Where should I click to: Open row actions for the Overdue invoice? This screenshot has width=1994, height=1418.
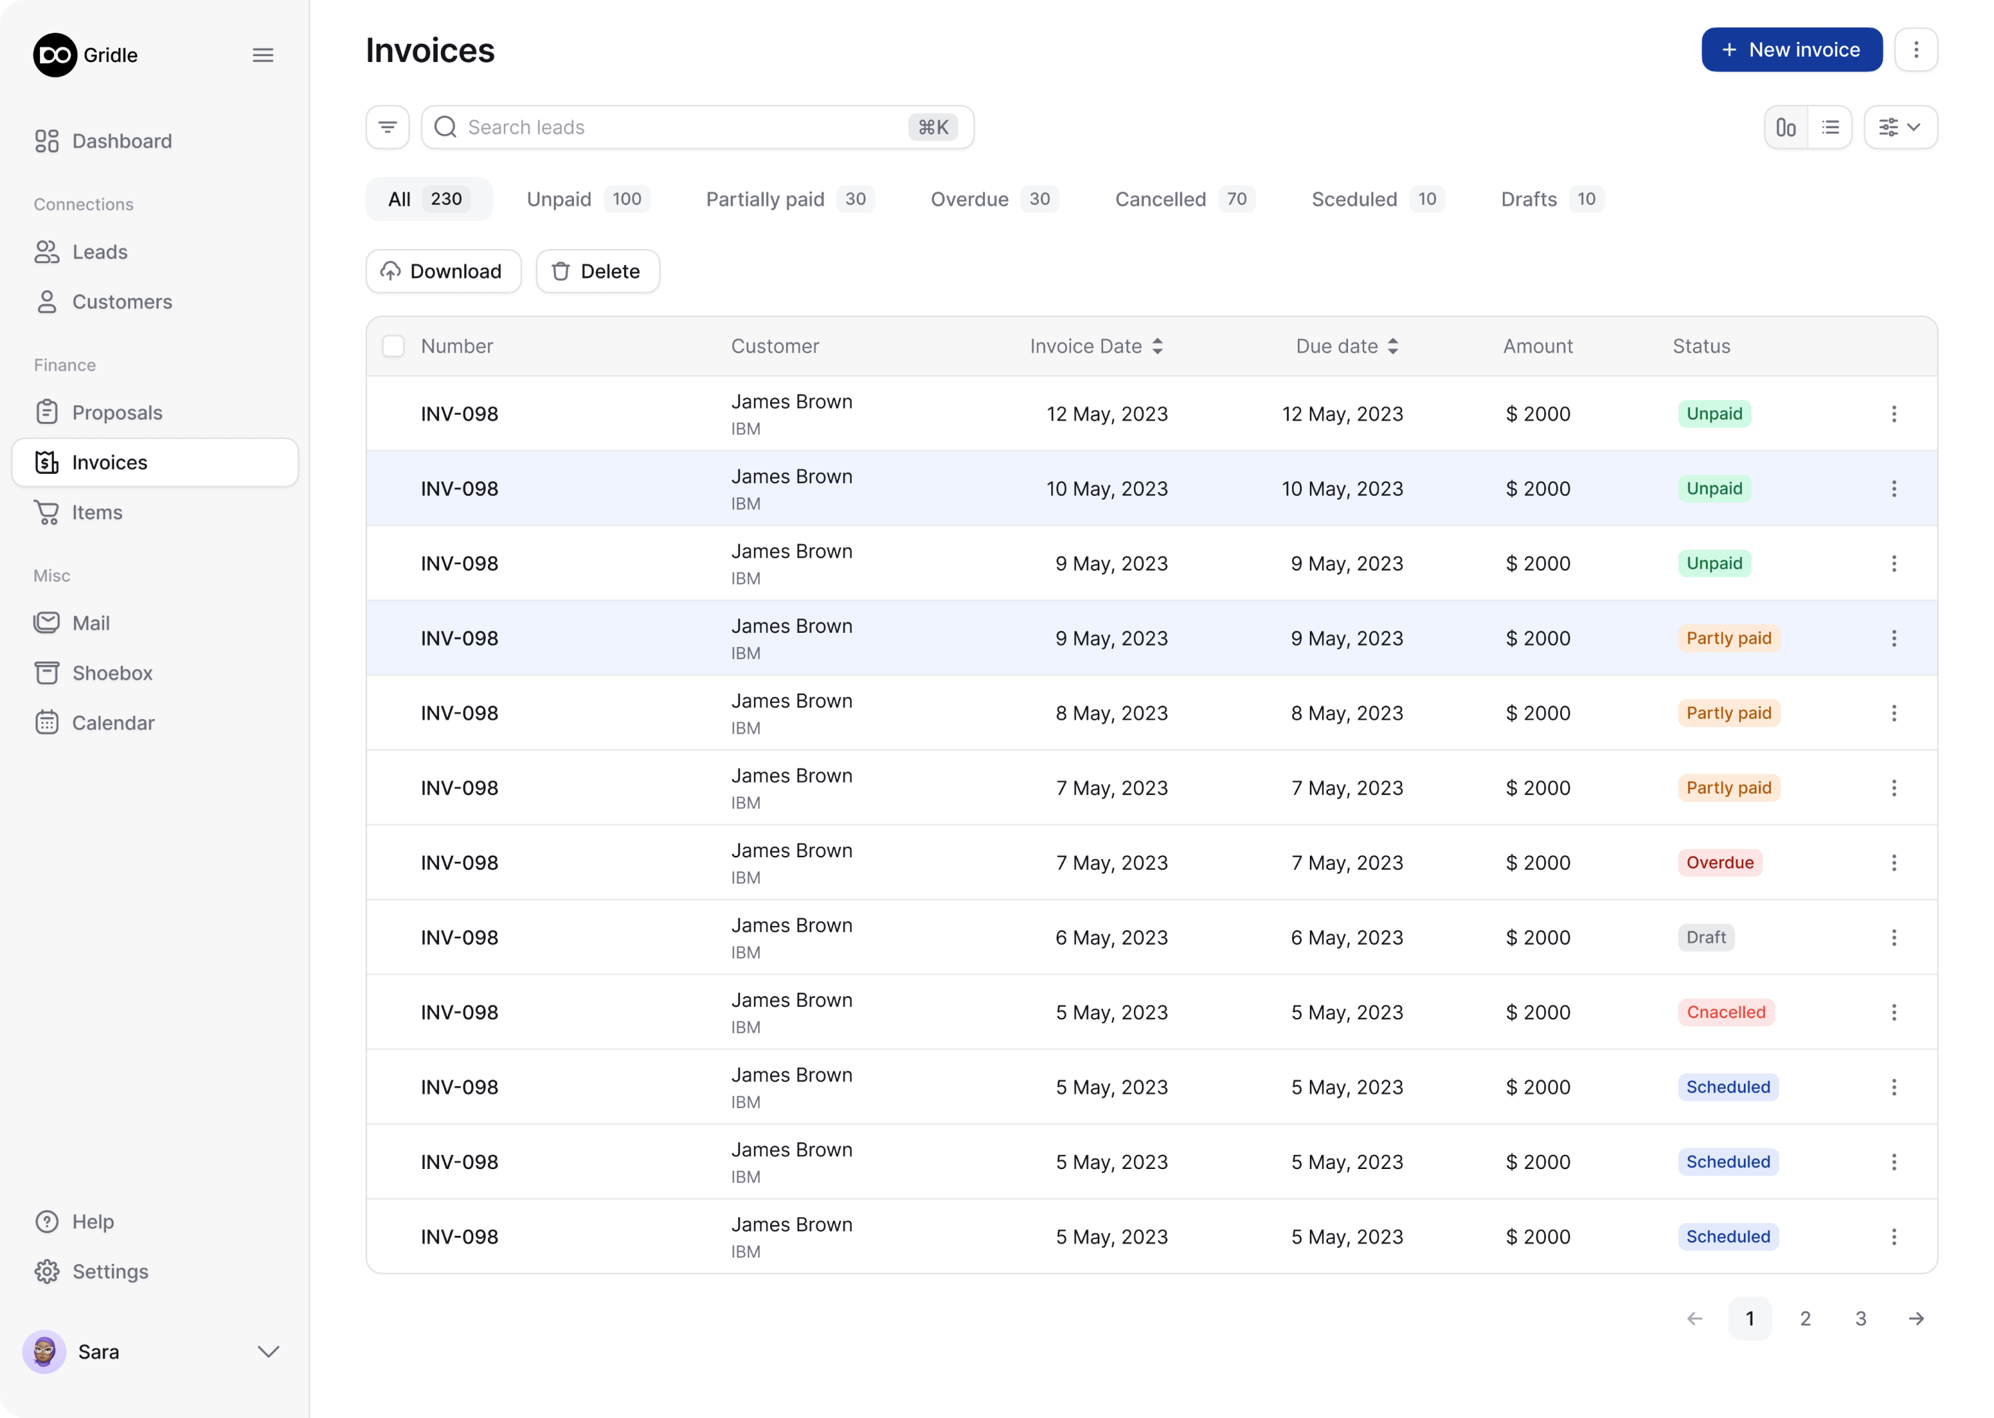tap(1894, 863)
